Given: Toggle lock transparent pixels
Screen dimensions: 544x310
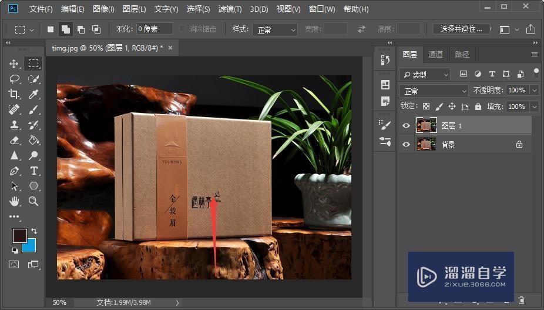Looking at the screenshot, I should click(426, 106).
